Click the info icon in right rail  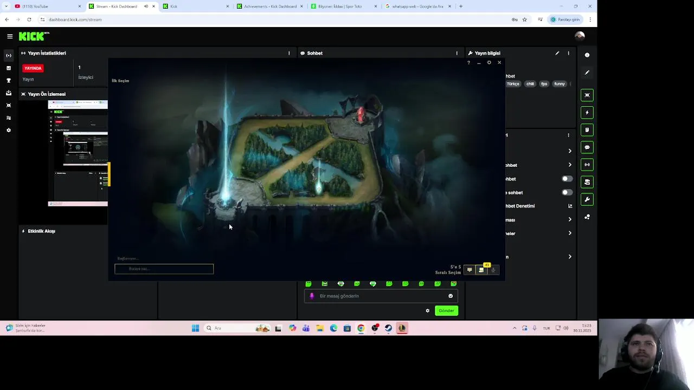click(587, 55)
